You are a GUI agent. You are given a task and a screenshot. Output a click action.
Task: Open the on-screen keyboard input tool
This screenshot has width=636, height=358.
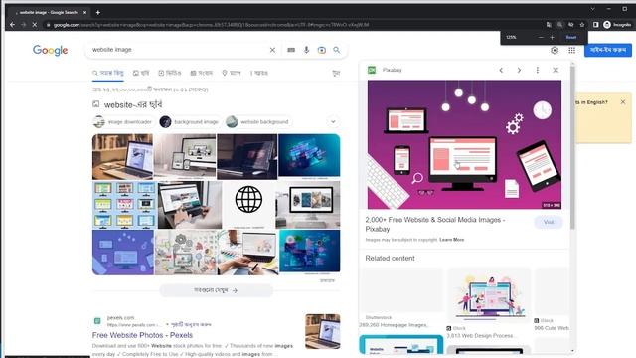[x=291, y=50]
